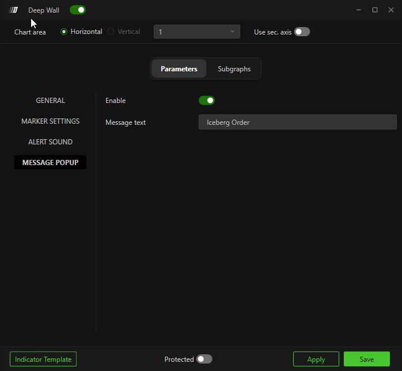This screenshot has height=371, width=402.
Task: Switch to the Parameters tab
Action: click(x=179, y=69)
